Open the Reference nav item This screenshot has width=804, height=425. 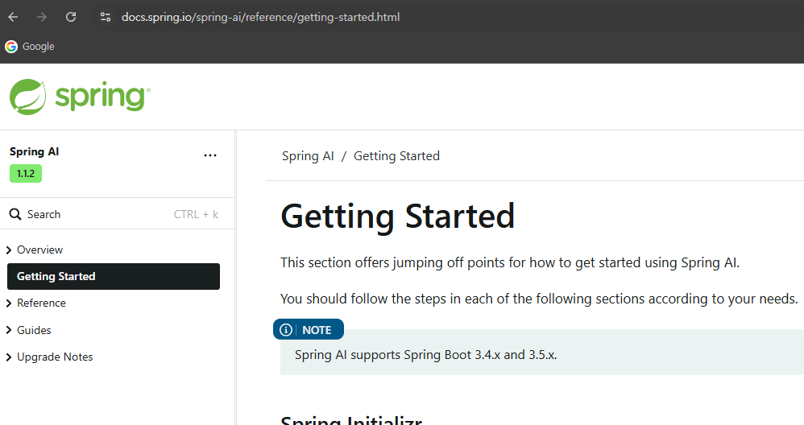tap(42, 303)
